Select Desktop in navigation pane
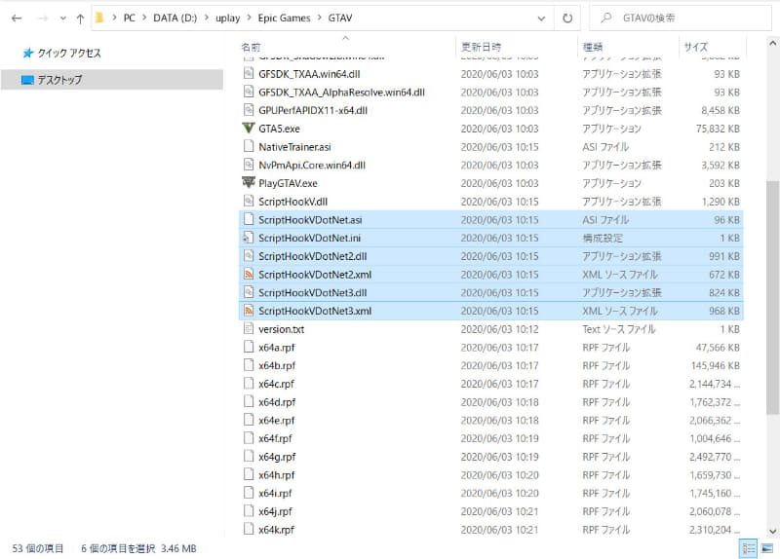This screenshot has width=780, height=559. pos(111,80)
